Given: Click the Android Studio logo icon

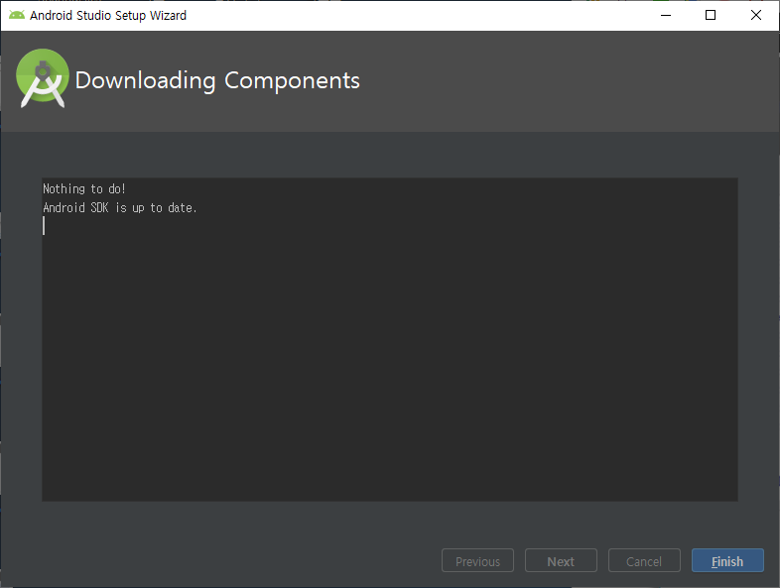Looking at the screenshot, I should (43, 78).
